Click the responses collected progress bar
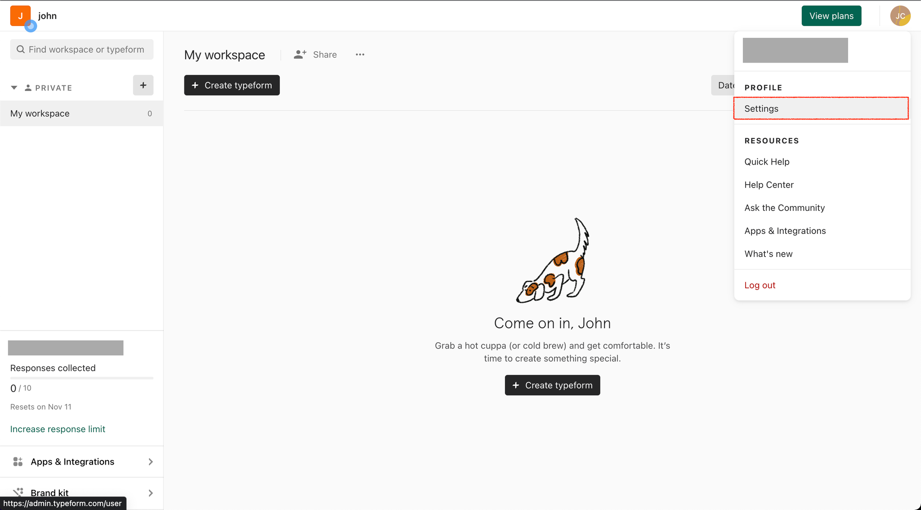The image size is (921, 510). click(81, 378)
